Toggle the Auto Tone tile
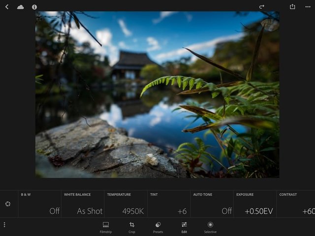Viewport: 315px width, 236px height. 212,204
